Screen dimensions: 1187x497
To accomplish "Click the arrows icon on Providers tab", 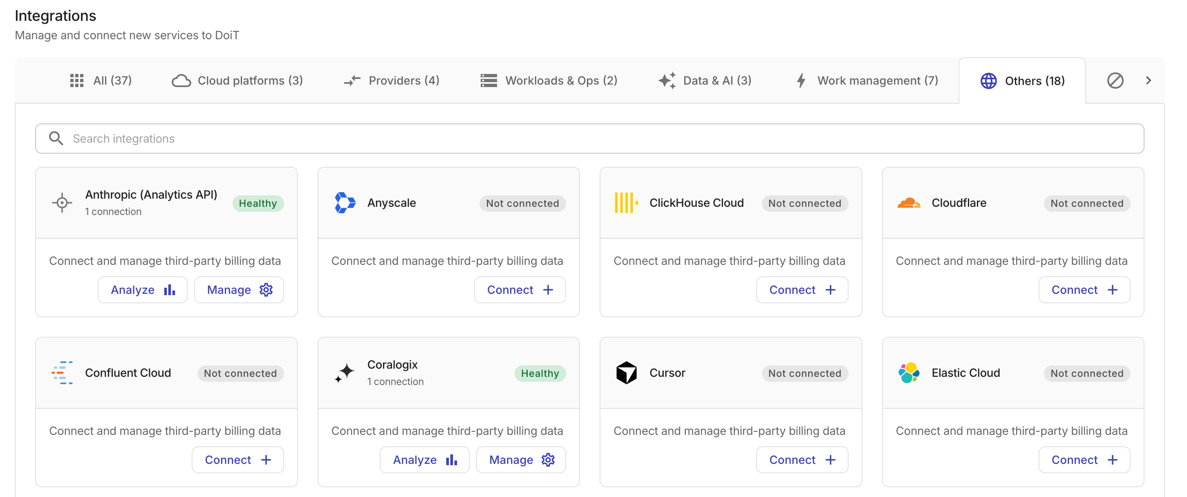I will (x=352, y=81).
